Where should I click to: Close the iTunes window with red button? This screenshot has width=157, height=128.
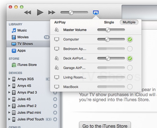pyautogui.click(x=10, y=7)
